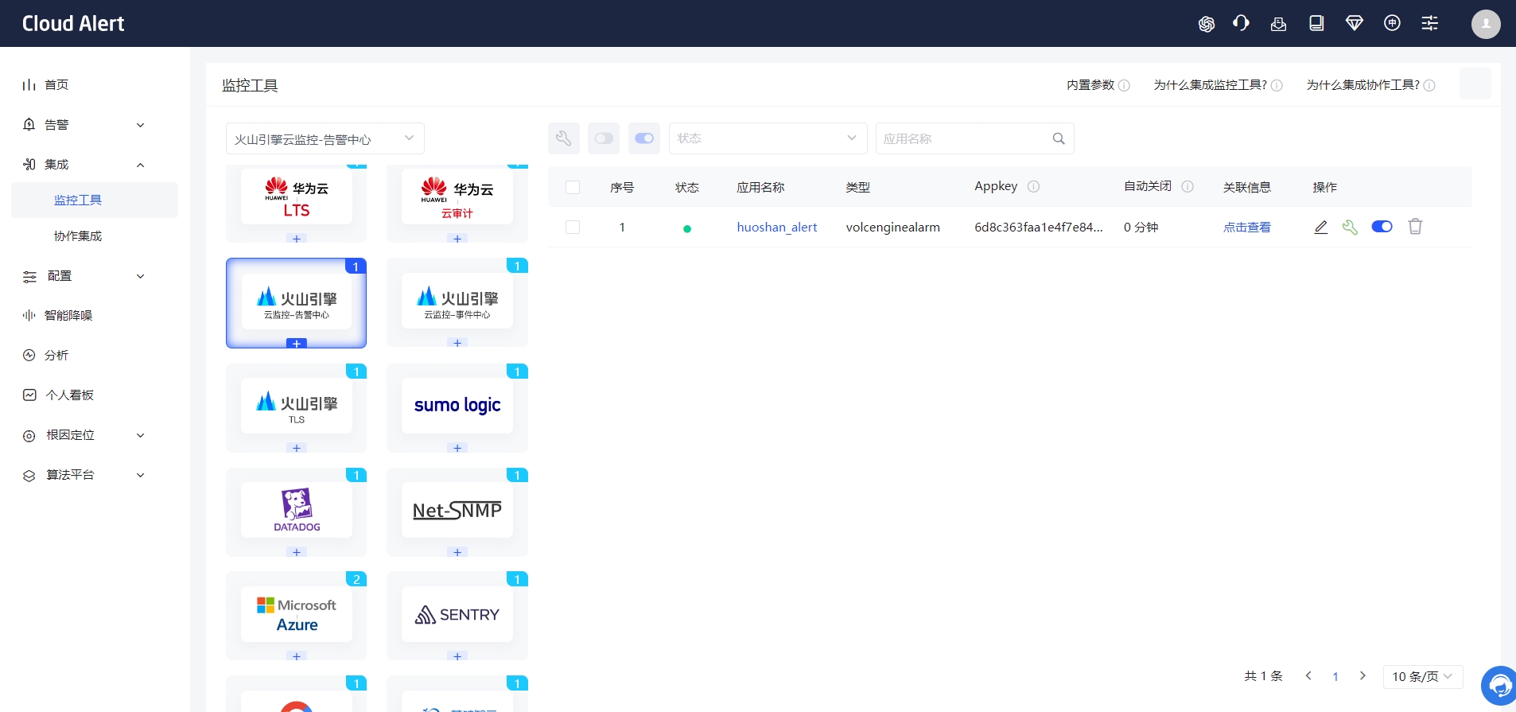Select the 火山引擎 云监控-事件中心 card
Screen dimensions: 1516x712
[457, 302]
